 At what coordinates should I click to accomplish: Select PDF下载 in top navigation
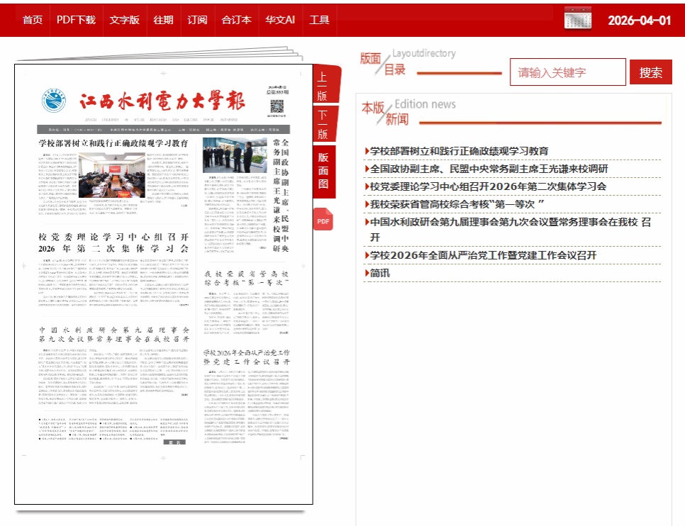[x=76, y=20]
